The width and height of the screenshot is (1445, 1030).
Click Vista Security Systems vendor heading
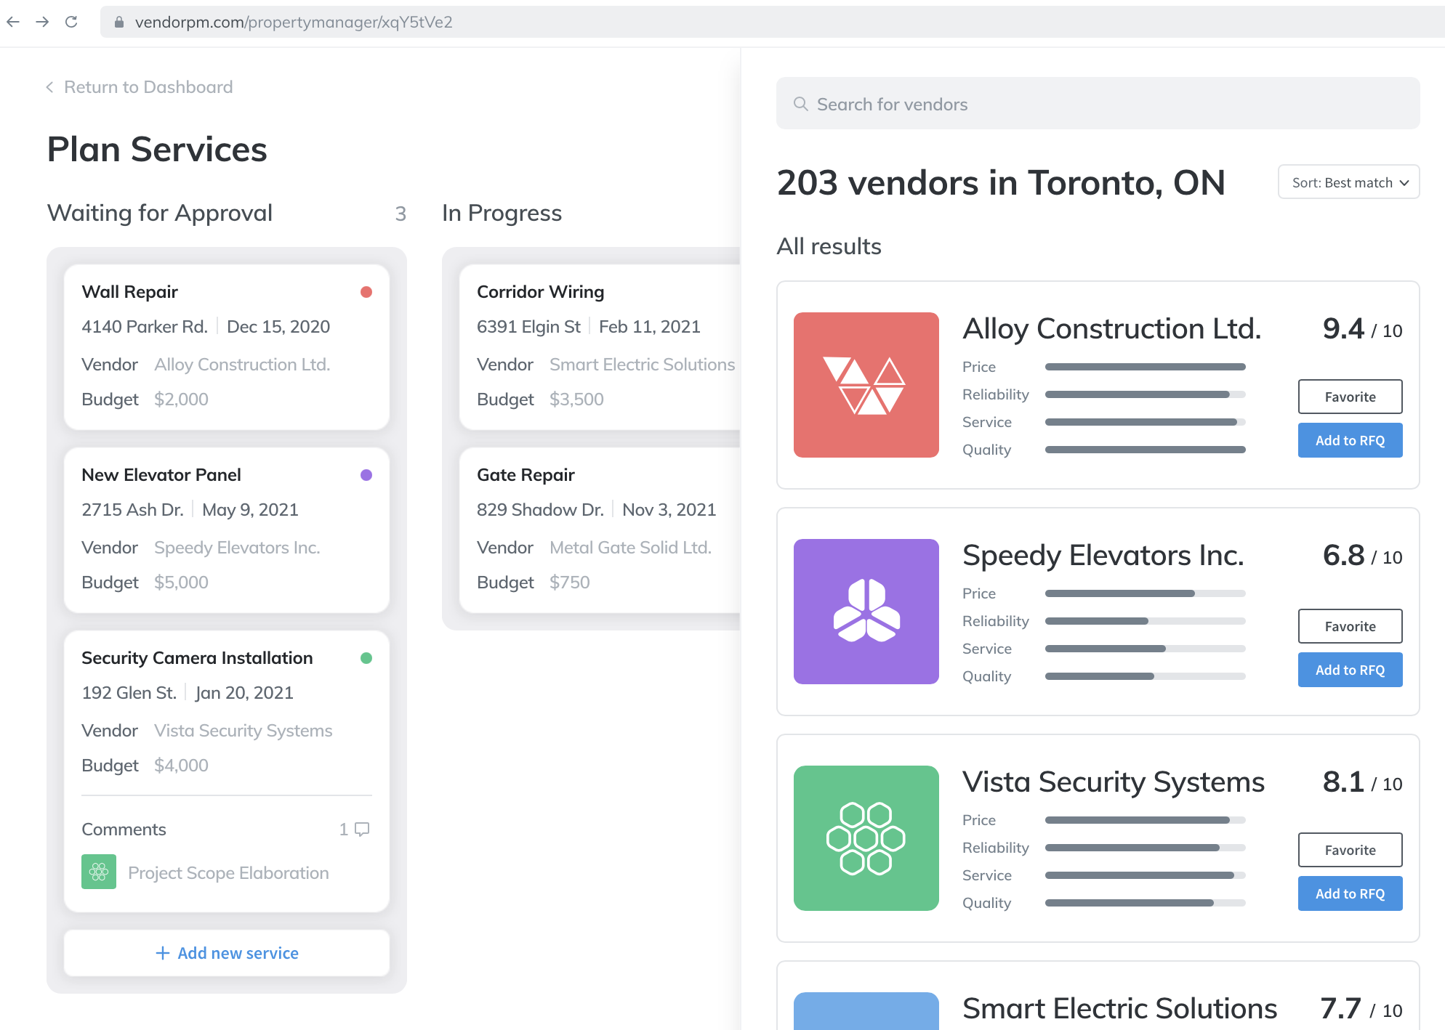[1114, 782]
